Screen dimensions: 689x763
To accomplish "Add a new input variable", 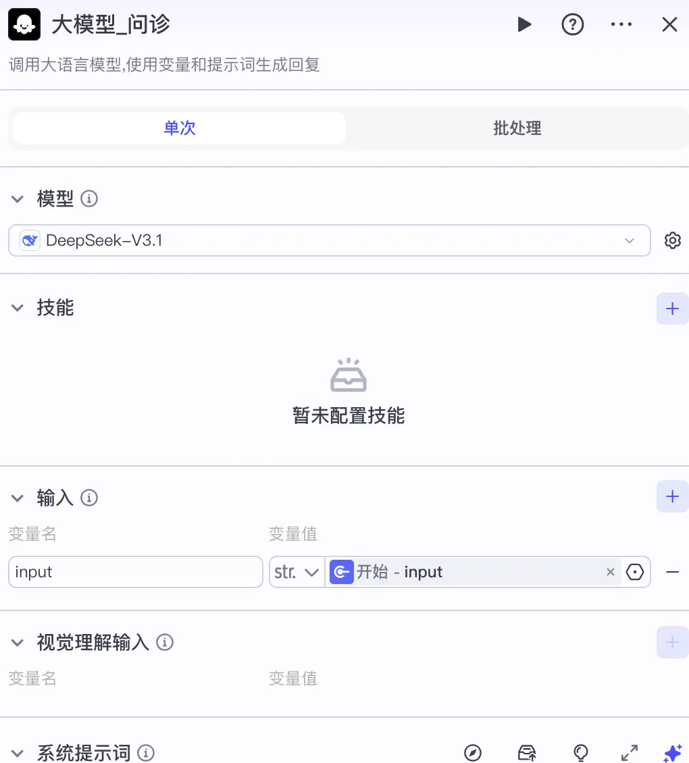I will 672,496.
